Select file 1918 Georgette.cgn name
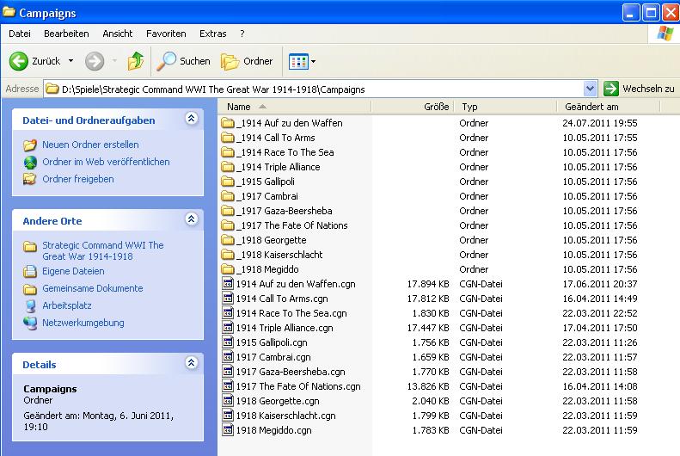Image resolution: width=680 pixels, height=456 pixels. tap(278, 401)
